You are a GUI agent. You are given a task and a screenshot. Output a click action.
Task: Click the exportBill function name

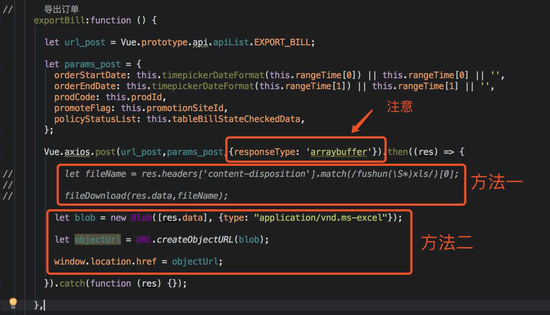click(59, 20)
